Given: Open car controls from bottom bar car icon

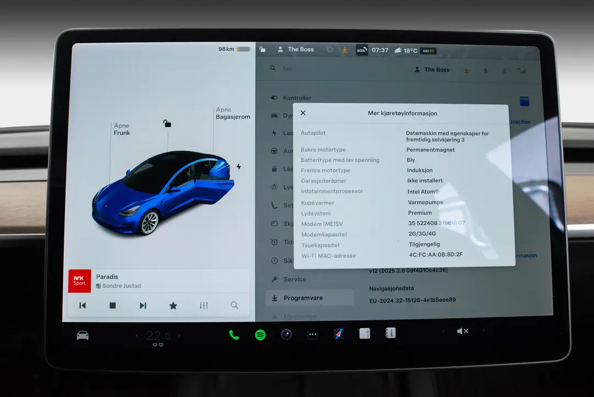Looking at the screenshot, I should pos(82,335).
